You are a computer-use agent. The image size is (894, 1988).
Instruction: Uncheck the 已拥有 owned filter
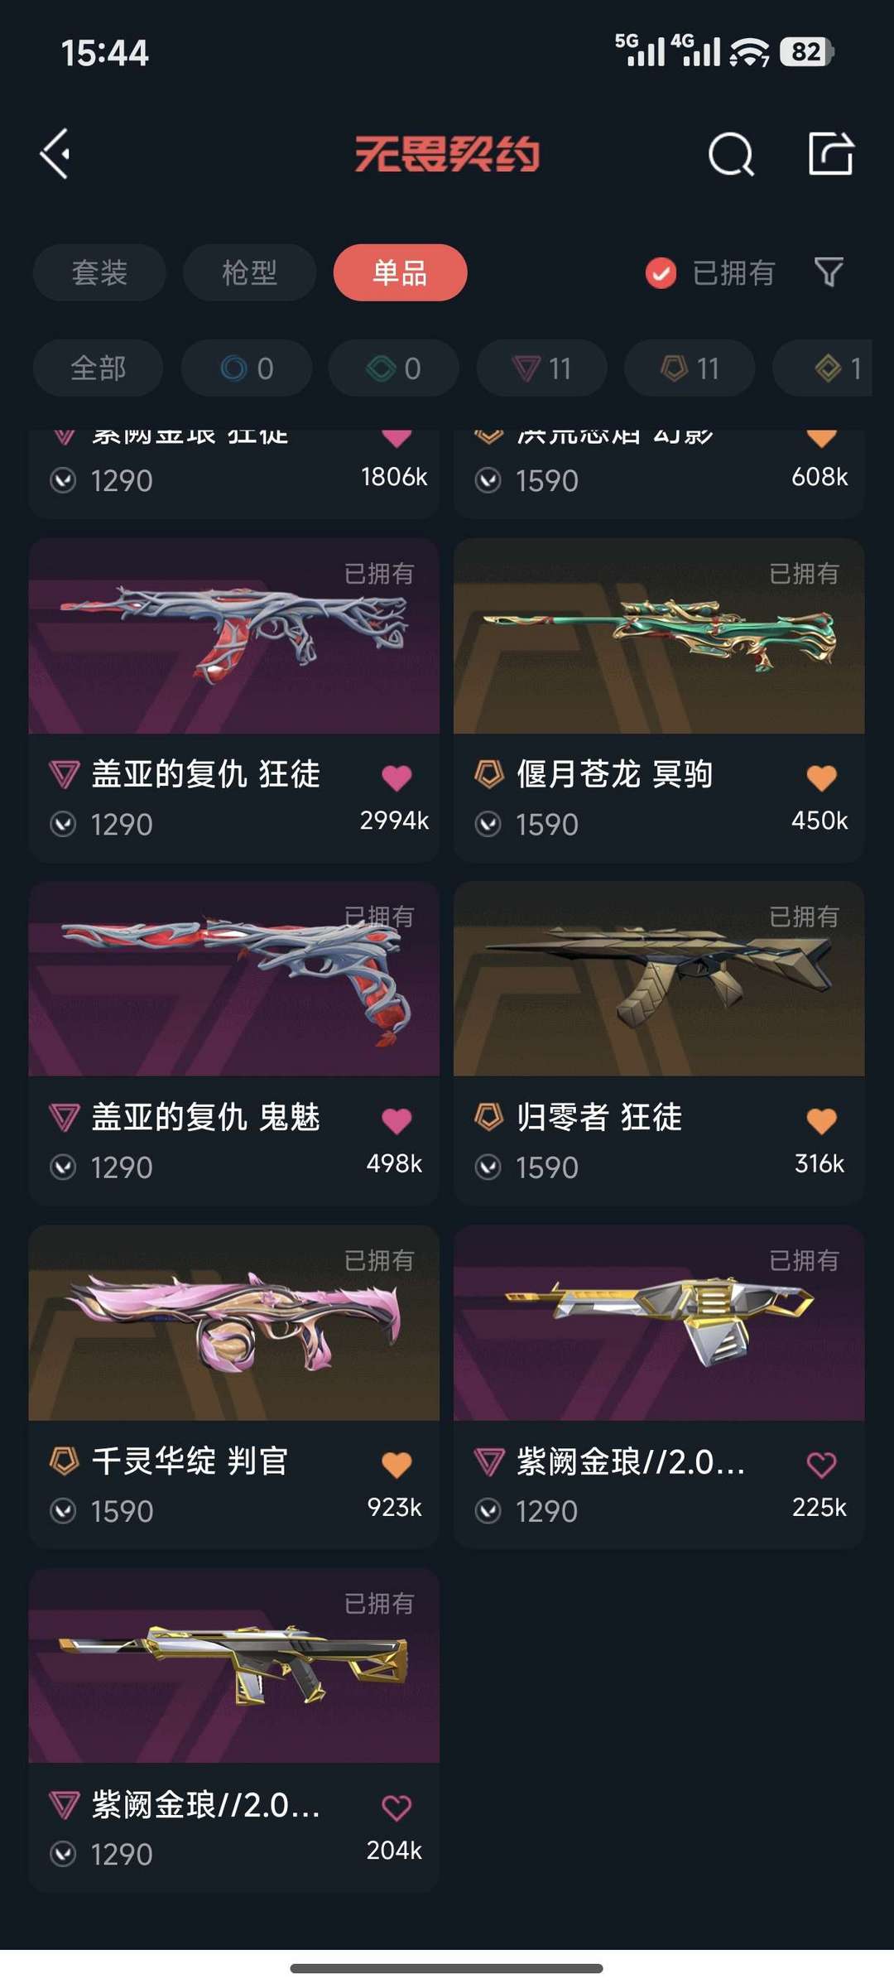(x=710, y=272)
